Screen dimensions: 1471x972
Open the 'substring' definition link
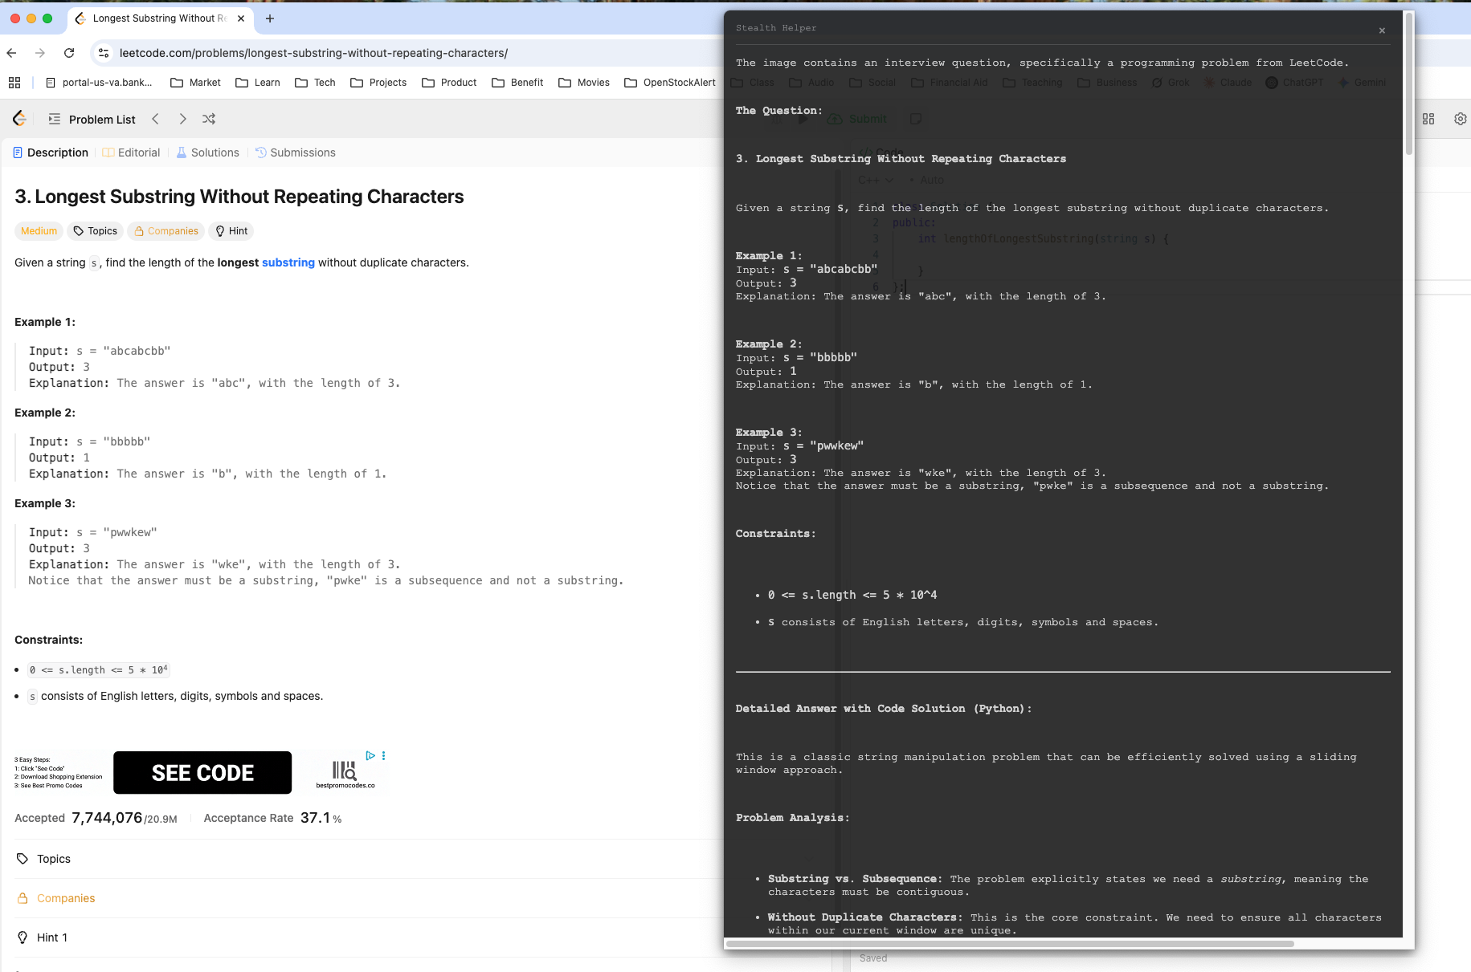pyautogui.click(x=288, y=262)
